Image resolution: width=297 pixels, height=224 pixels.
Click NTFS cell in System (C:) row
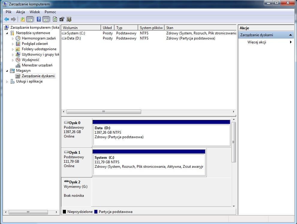[x=144, y=33]
